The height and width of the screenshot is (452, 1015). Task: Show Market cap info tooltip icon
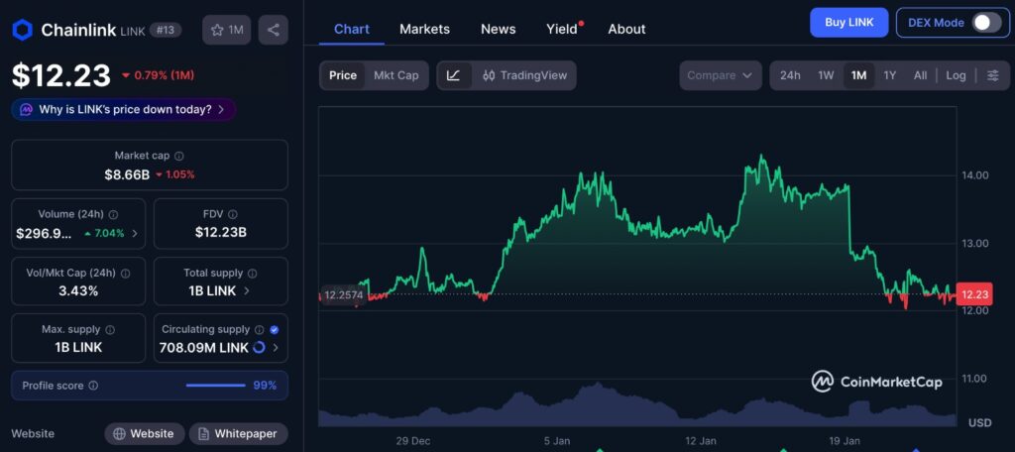tap(179, 156)
